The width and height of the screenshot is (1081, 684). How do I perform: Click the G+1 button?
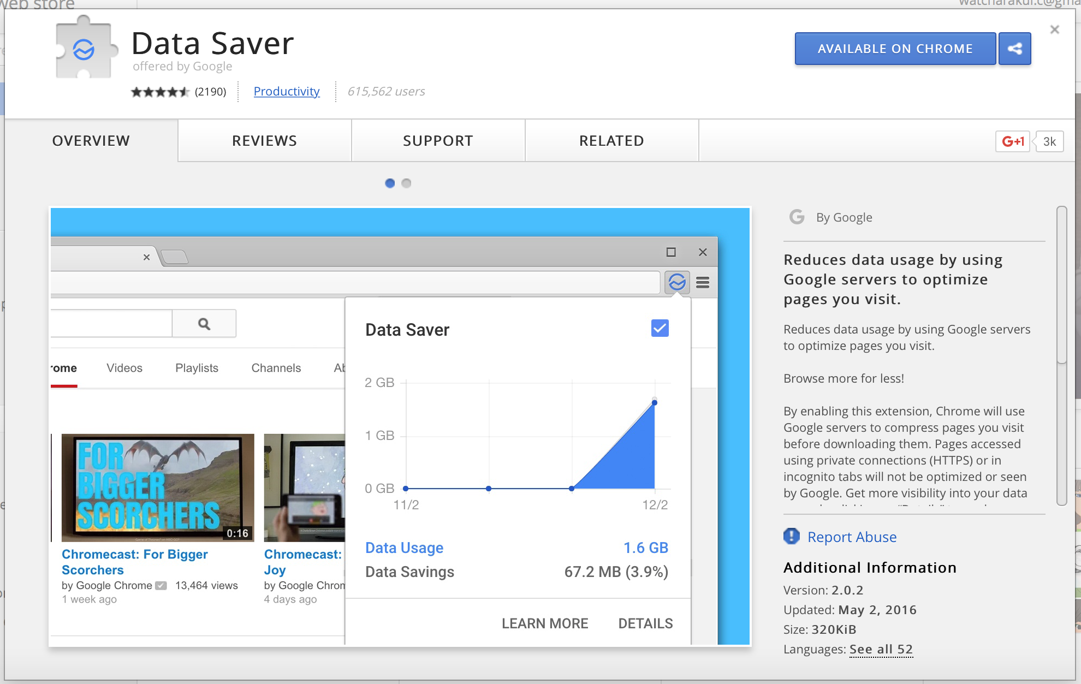1013,141
